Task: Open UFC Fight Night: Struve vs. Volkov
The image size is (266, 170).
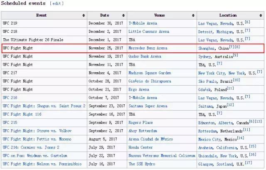Action: [x=37, y=131]
